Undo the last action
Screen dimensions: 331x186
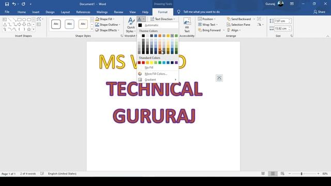pos(14,4)
